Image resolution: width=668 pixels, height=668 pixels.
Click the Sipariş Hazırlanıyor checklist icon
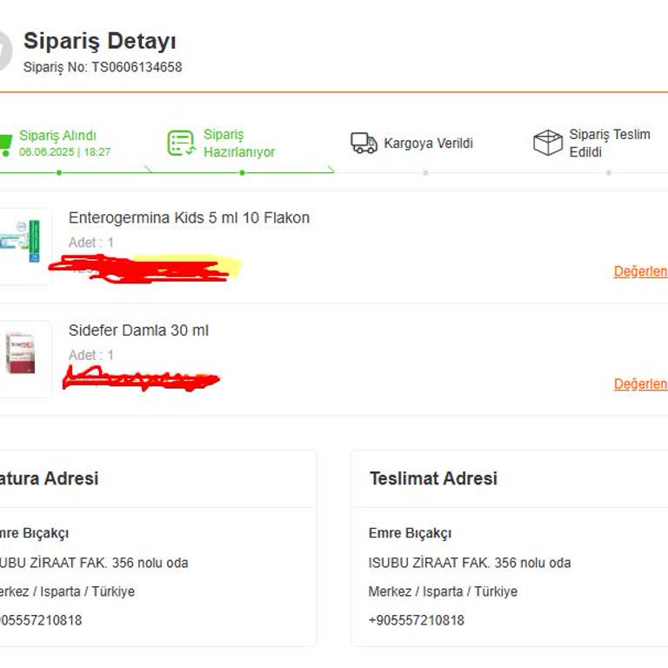pos(181,144)
